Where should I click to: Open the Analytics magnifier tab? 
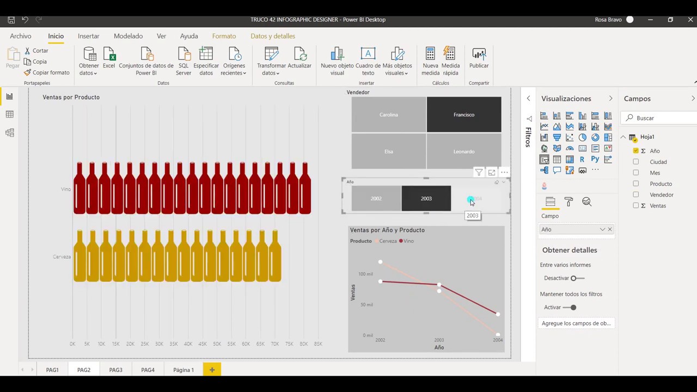[x=586, y=201]
